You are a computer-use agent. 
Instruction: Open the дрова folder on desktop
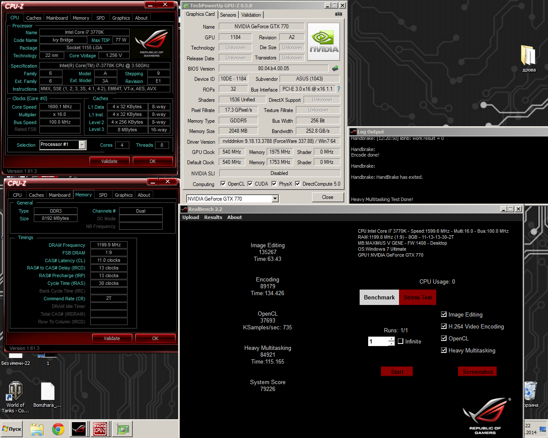tap(529, 59)
